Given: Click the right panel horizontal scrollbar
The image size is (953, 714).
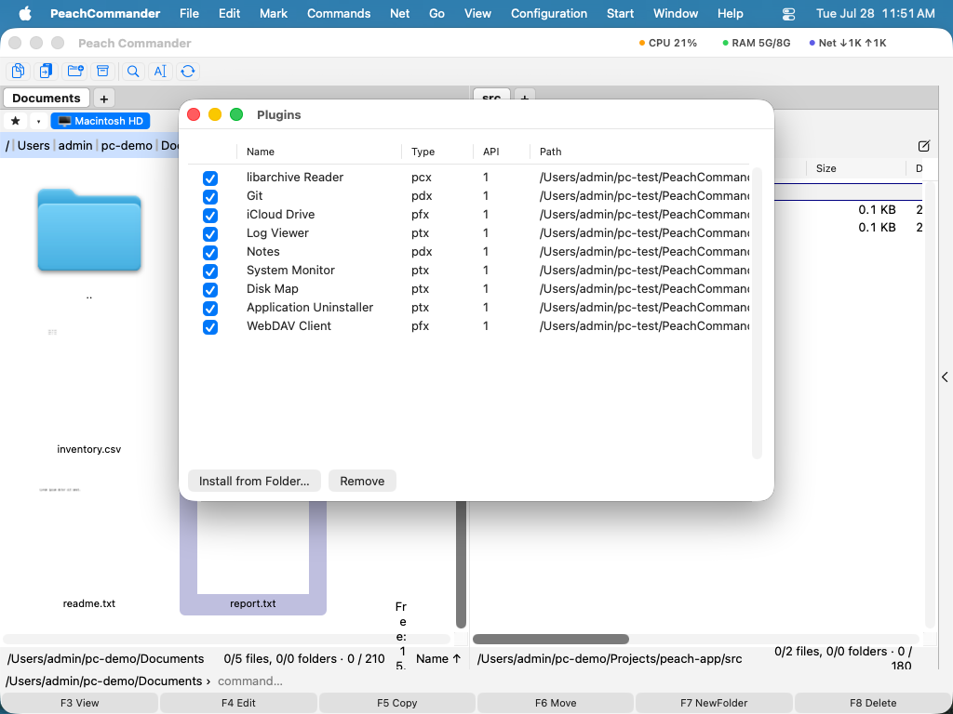Looking at the screenshot, I should [x=551, y=639].
